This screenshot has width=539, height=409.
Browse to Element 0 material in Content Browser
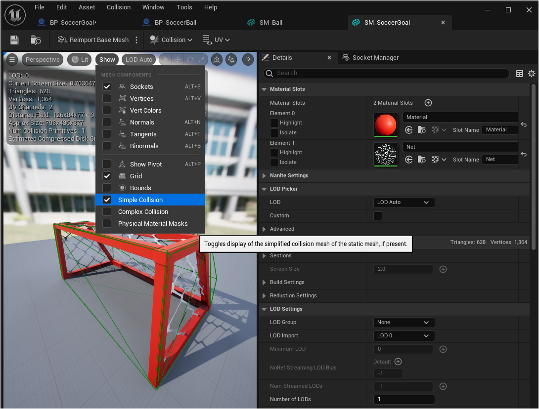[421, 130]
